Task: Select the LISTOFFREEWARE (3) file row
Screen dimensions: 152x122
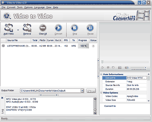Action: [x=49, y=46]
